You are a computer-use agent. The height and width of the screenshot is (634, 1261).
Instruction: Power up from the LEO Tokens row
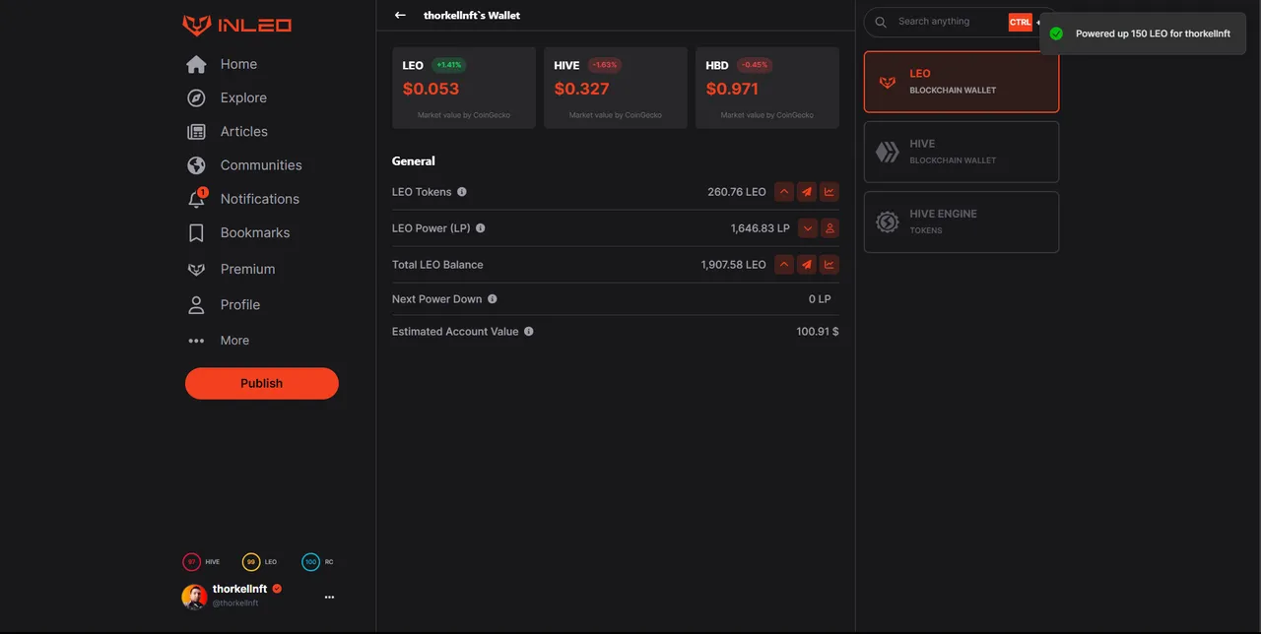pyautogui.click(x=784, y=192)
